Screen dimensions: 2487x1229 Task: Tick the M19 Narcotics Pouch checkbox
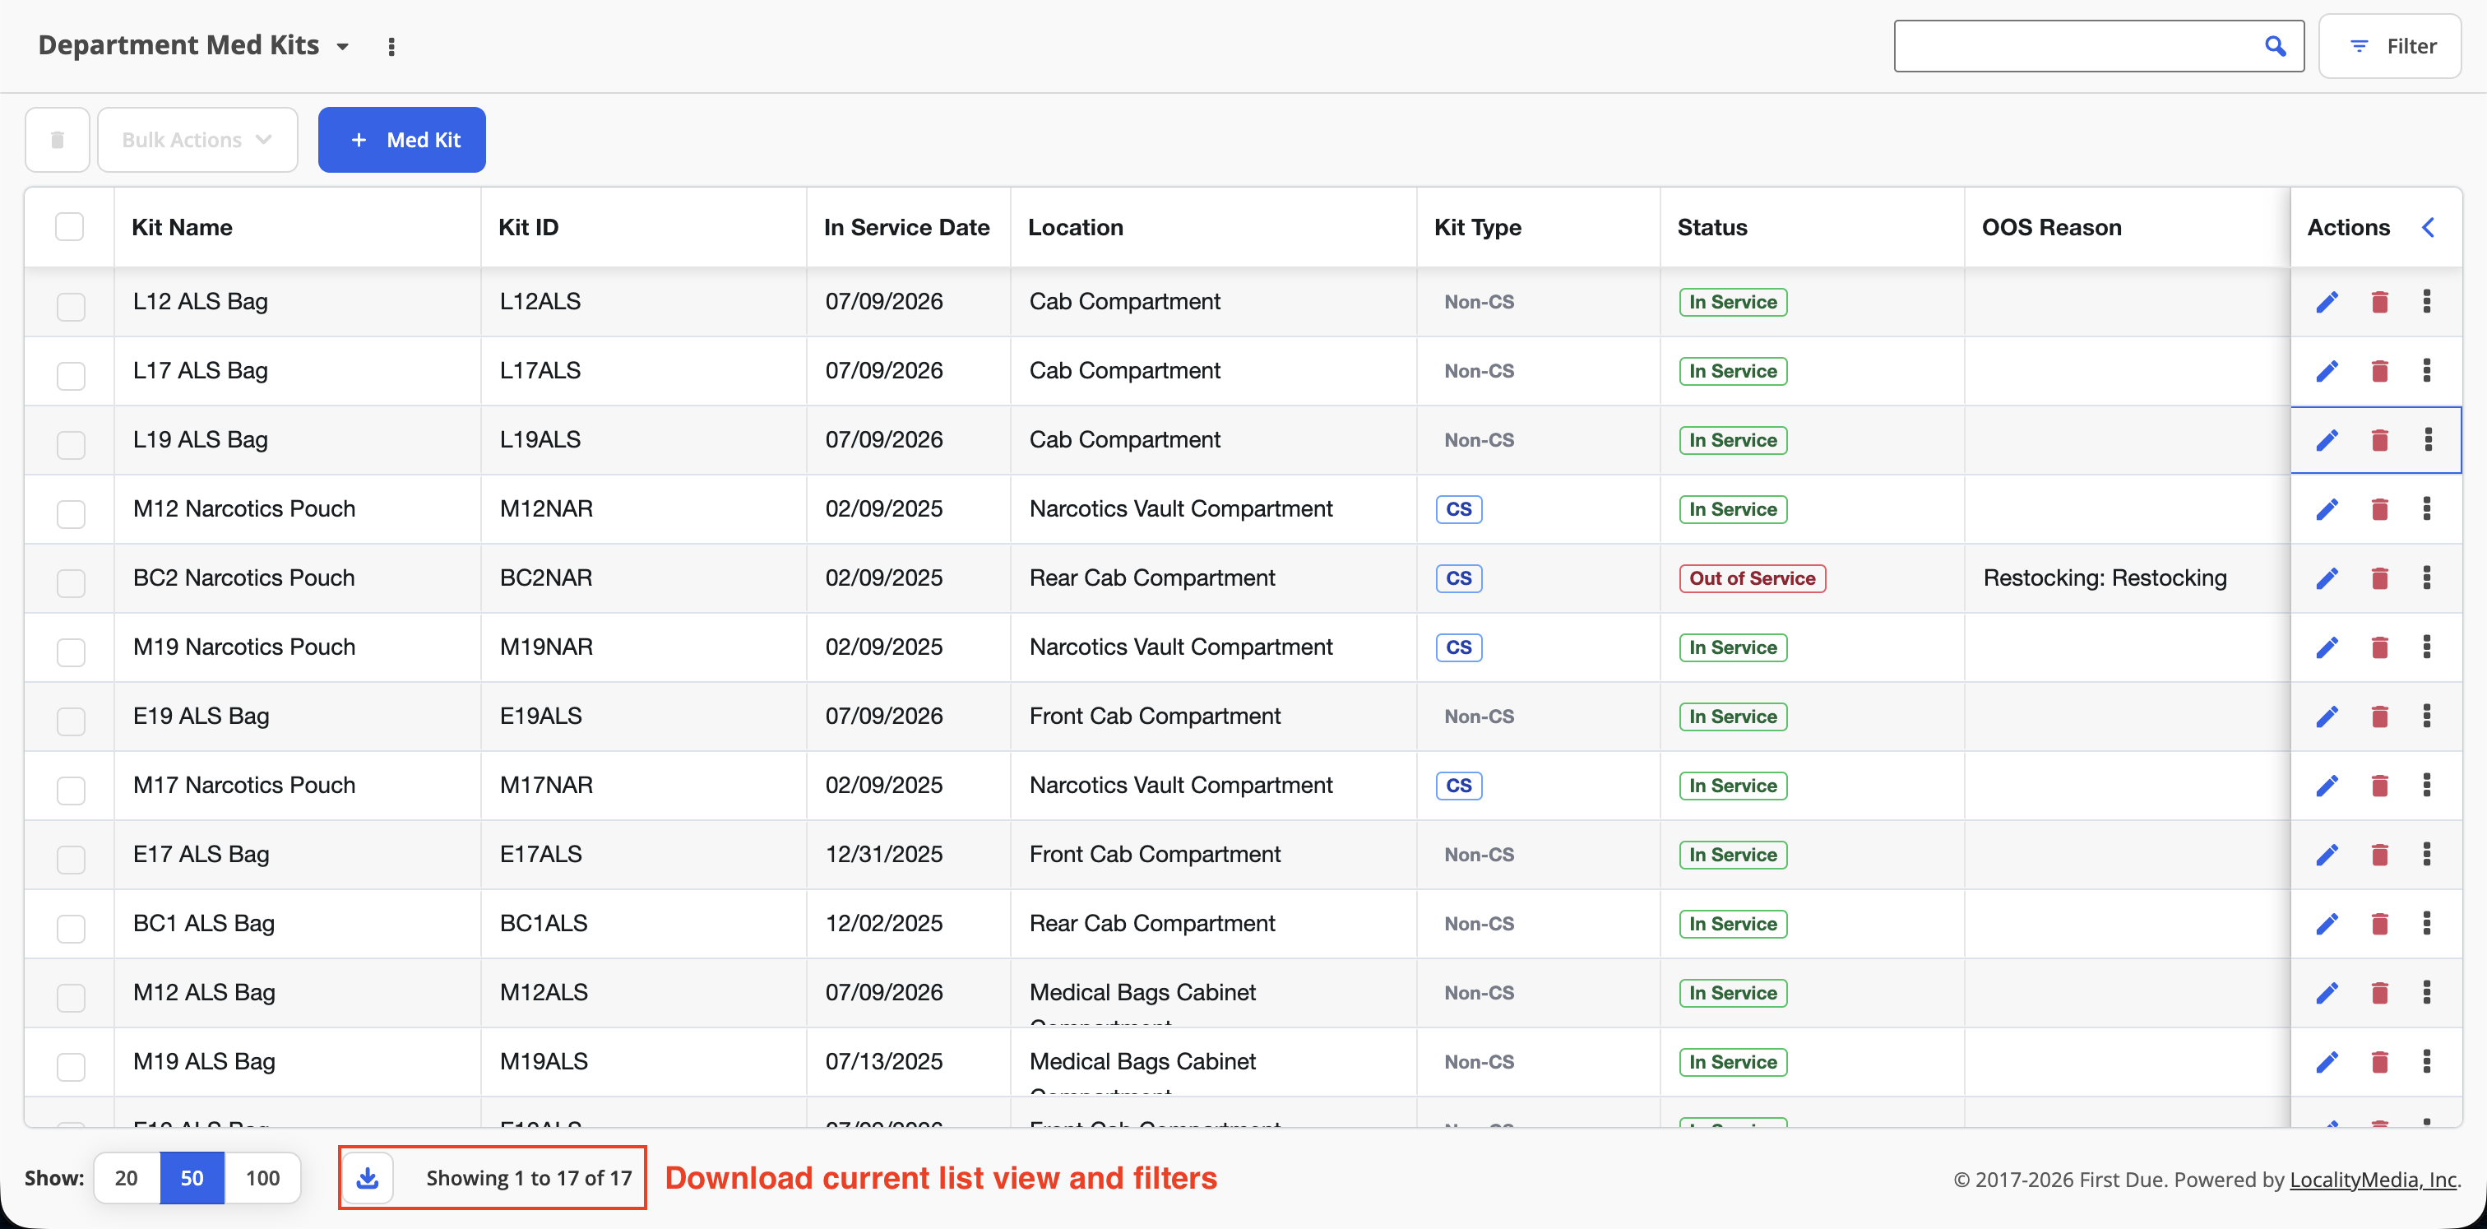(x=71, y=652)
